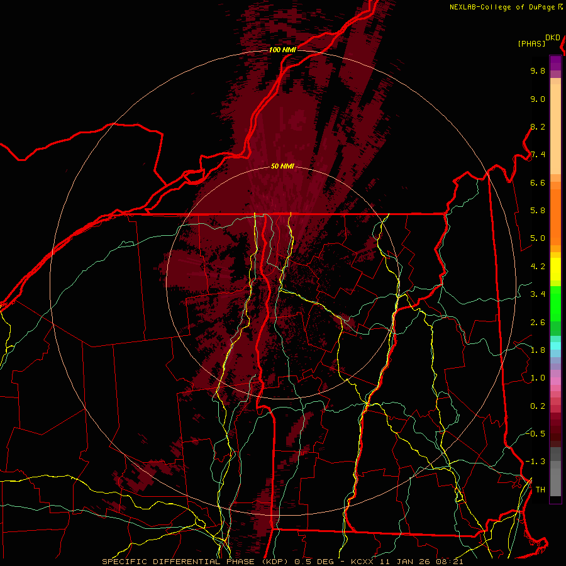This screenshot has height=566, width=566.
Task: Select the 2.6 scale value
Action: pyautogui.click(x=538, y=323)
